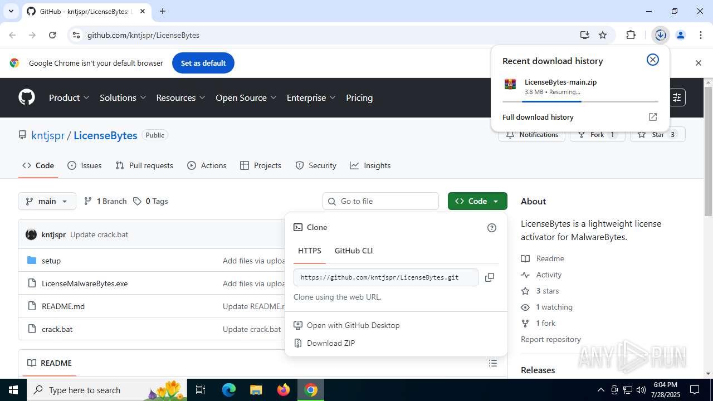Image resolution: width=713 pixels, height=401 pixels.
Task: Dismiss the default browser notification bar
Action: (x=698, y=63)
